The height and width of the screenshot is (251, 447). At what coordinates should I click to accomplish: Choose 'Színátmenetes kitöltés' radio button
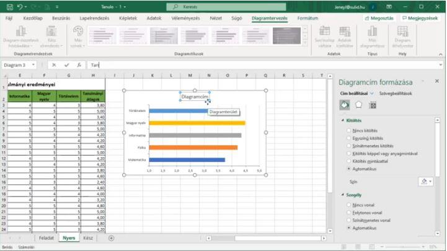[x=349, y=145]
